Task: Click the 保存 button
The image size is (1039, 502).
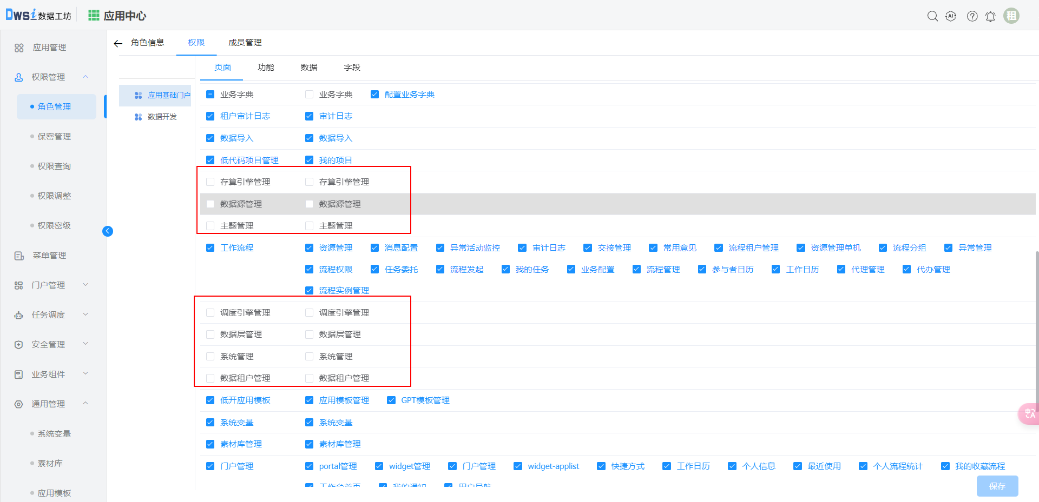Action: coord(997,486)
